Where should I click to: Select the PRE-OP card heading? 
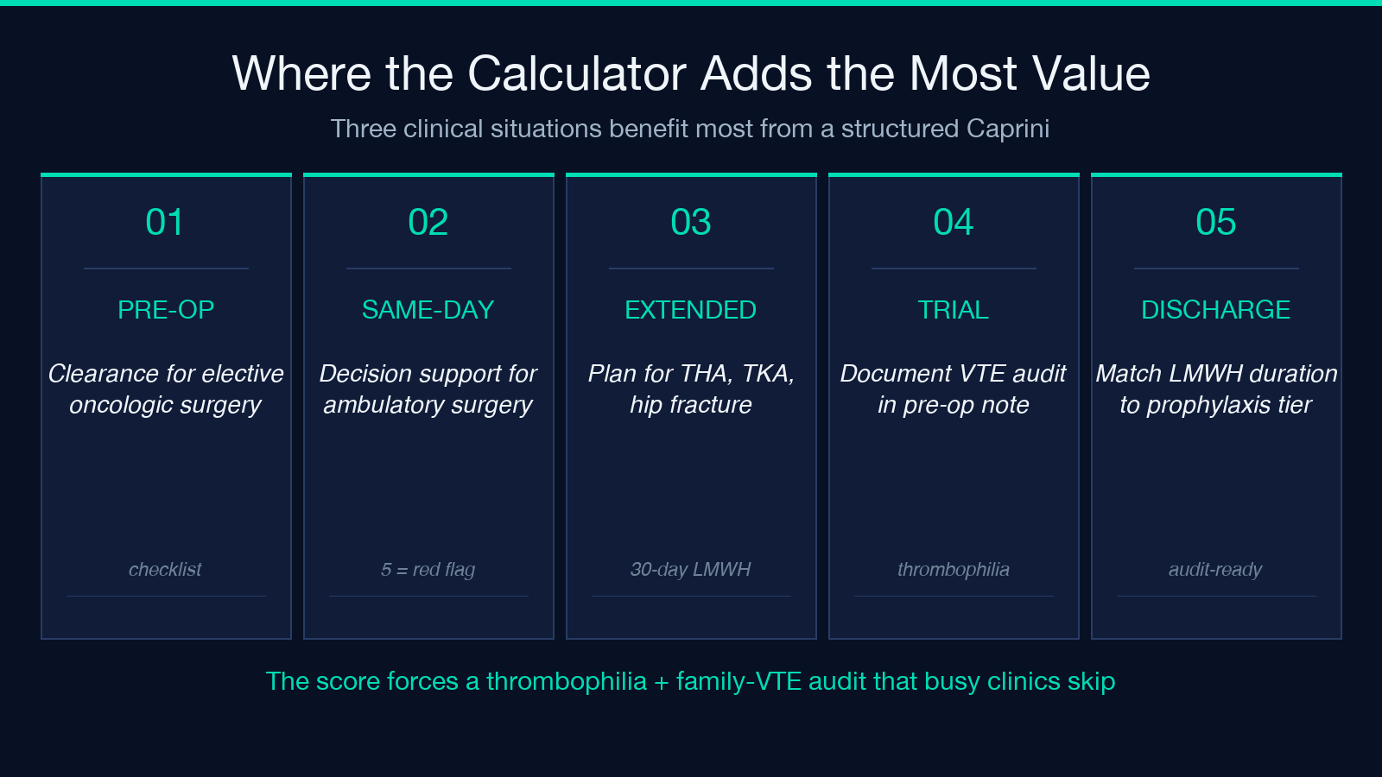[x=166, y=310]
